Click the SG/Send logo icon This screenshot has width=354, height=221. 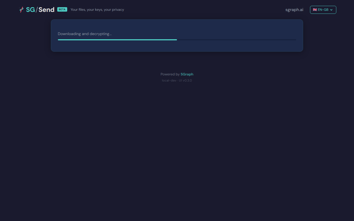coord(22,10)
